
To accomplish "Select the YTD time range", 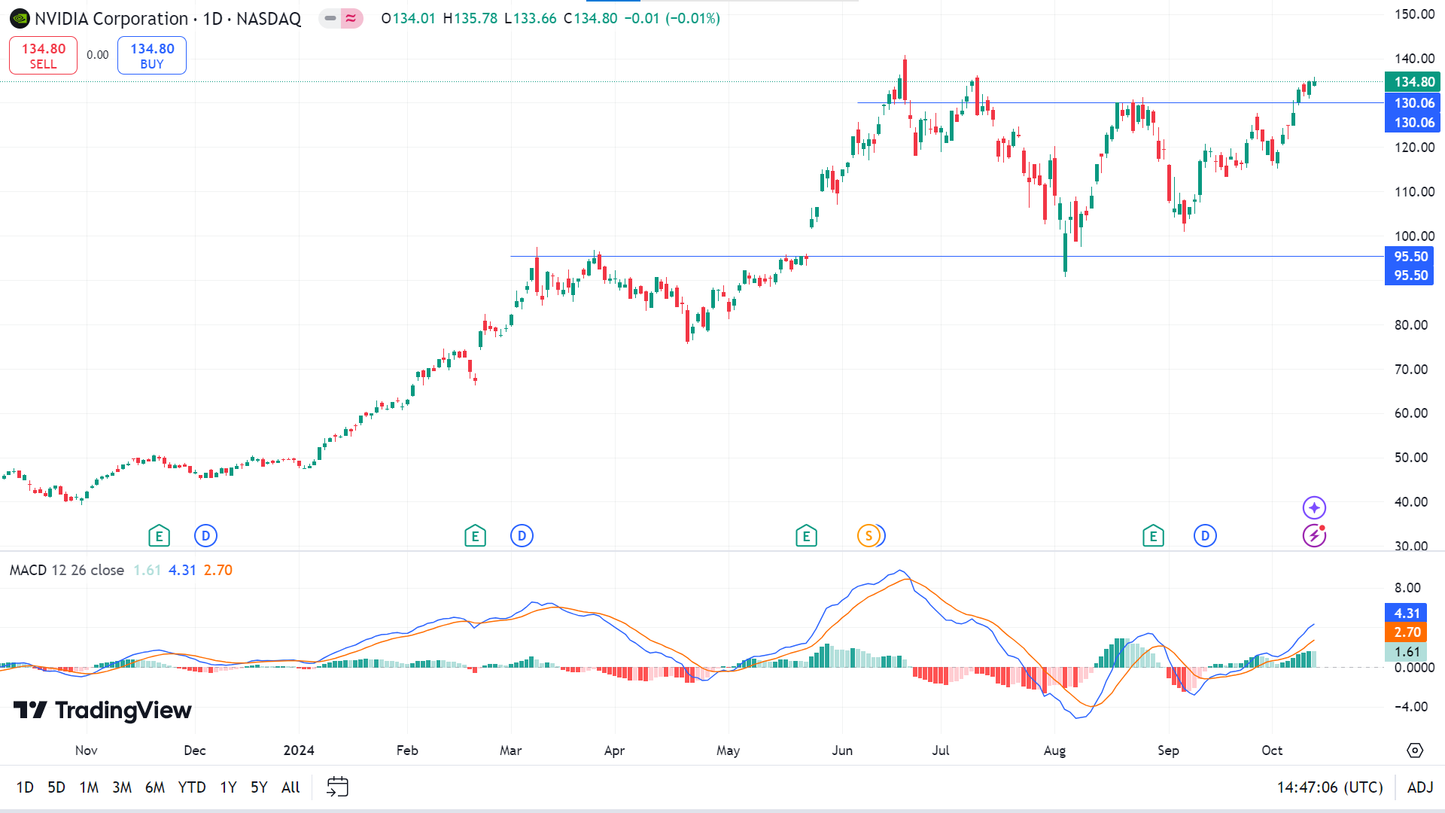I will pyautogui.click(x=192, y=787).
